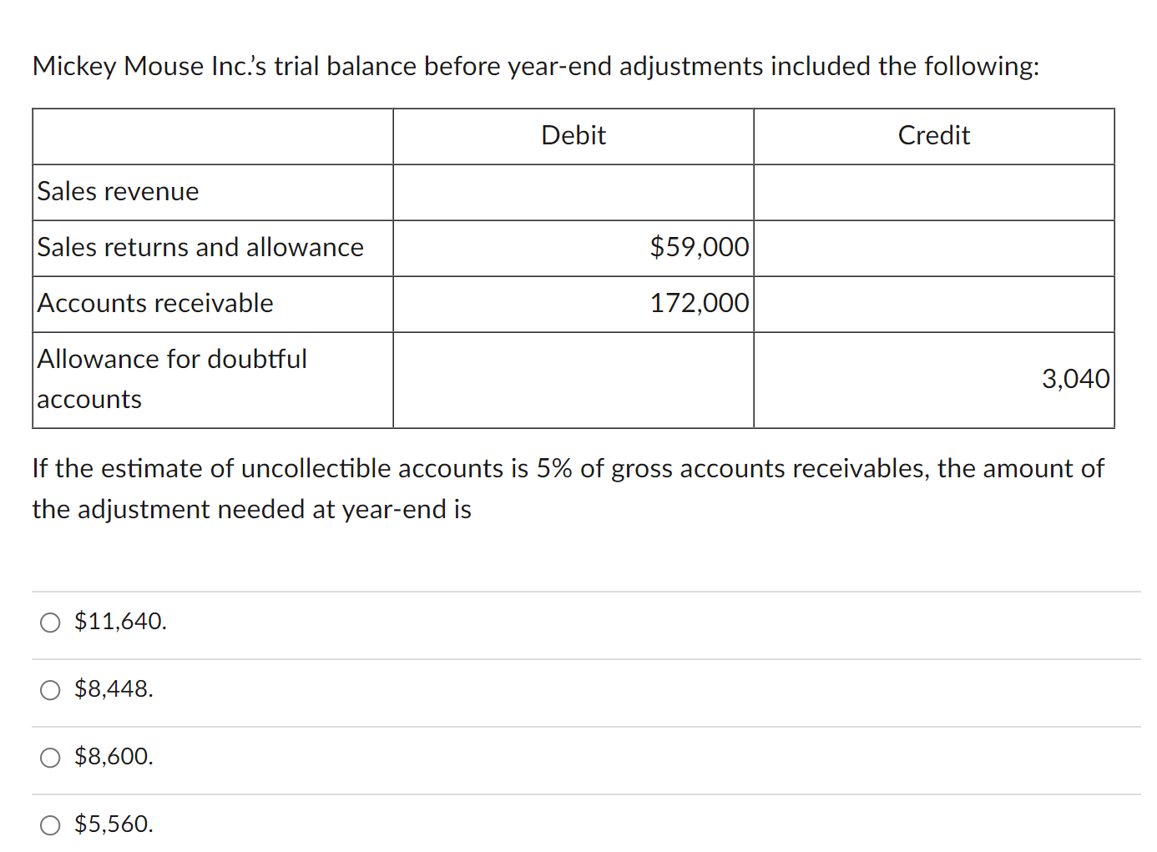Click the empty credit cell beside $59,000
1157x852 pixels.
pos(933,247)
